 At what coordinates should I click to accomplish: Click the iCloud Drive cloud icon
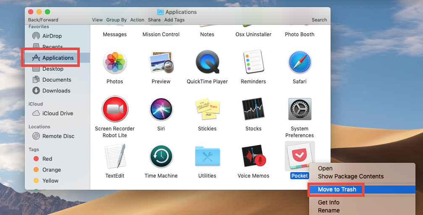pos(36,114)
